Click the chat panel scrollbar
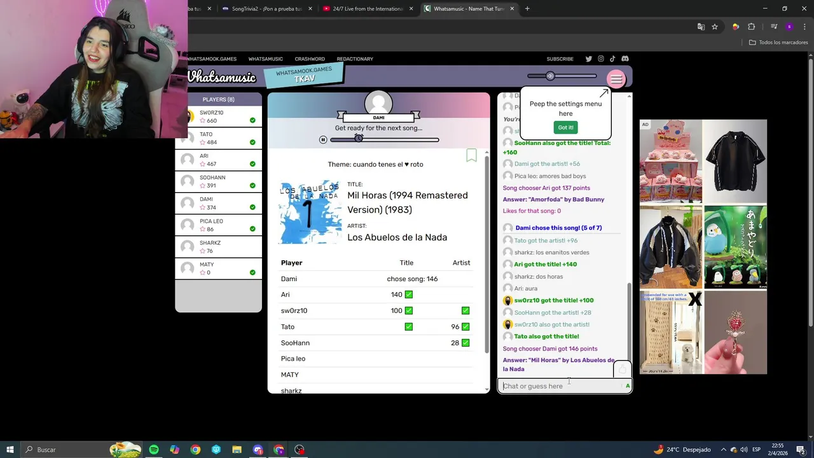This screenshot has width=814, height=458. coord(630,321)
